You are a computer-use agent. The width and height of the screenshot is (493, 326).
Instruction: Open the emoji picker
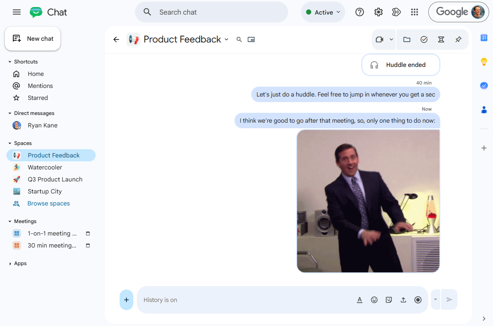pos(374,300)
